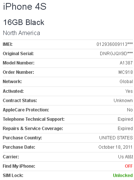The image size is (134, 180).
Task: Select the Network value Global
Action: coord(126,82)
